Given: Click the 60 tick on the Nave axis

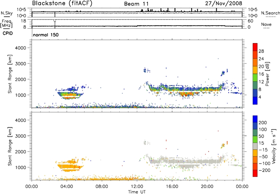Looking at the screenshot, I should (250, 21).
